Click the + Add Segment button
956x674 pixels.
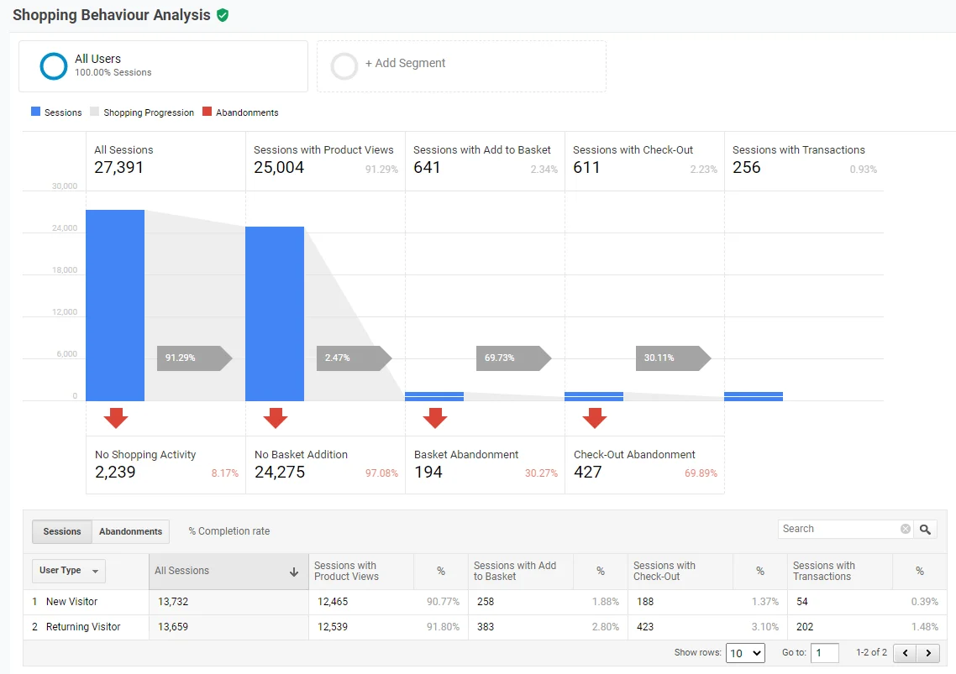pos(406,64)
